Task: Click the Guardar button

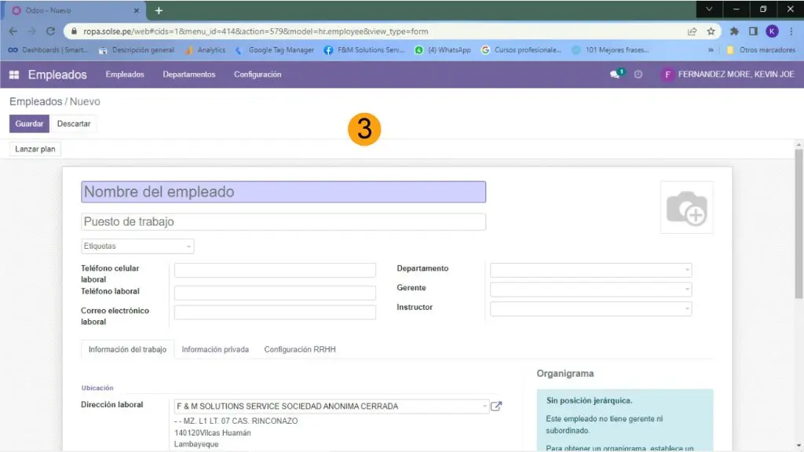Action: 29,124
